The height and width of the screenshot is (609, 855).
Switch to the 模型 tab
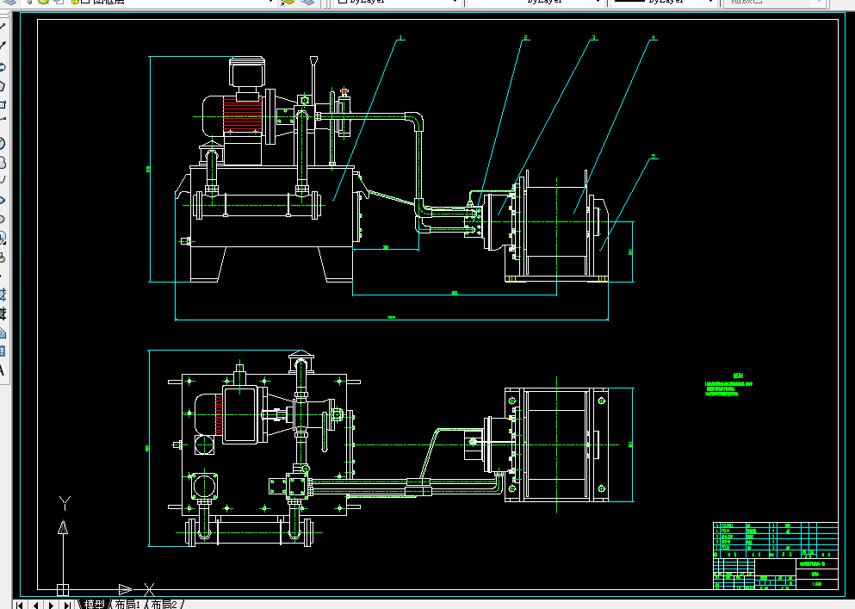95,604
